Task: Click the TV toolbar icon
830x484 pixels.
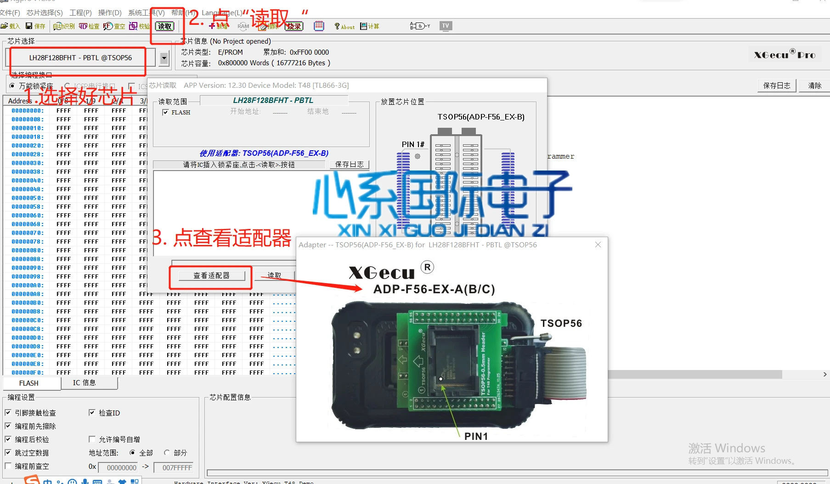Action: coord(446,26)
